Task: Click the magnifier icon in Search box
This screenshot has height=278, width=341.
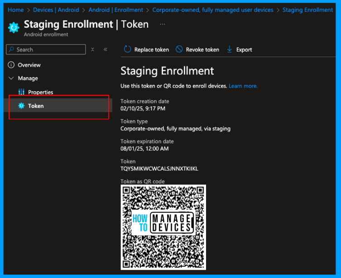Action: coord(11,49)
